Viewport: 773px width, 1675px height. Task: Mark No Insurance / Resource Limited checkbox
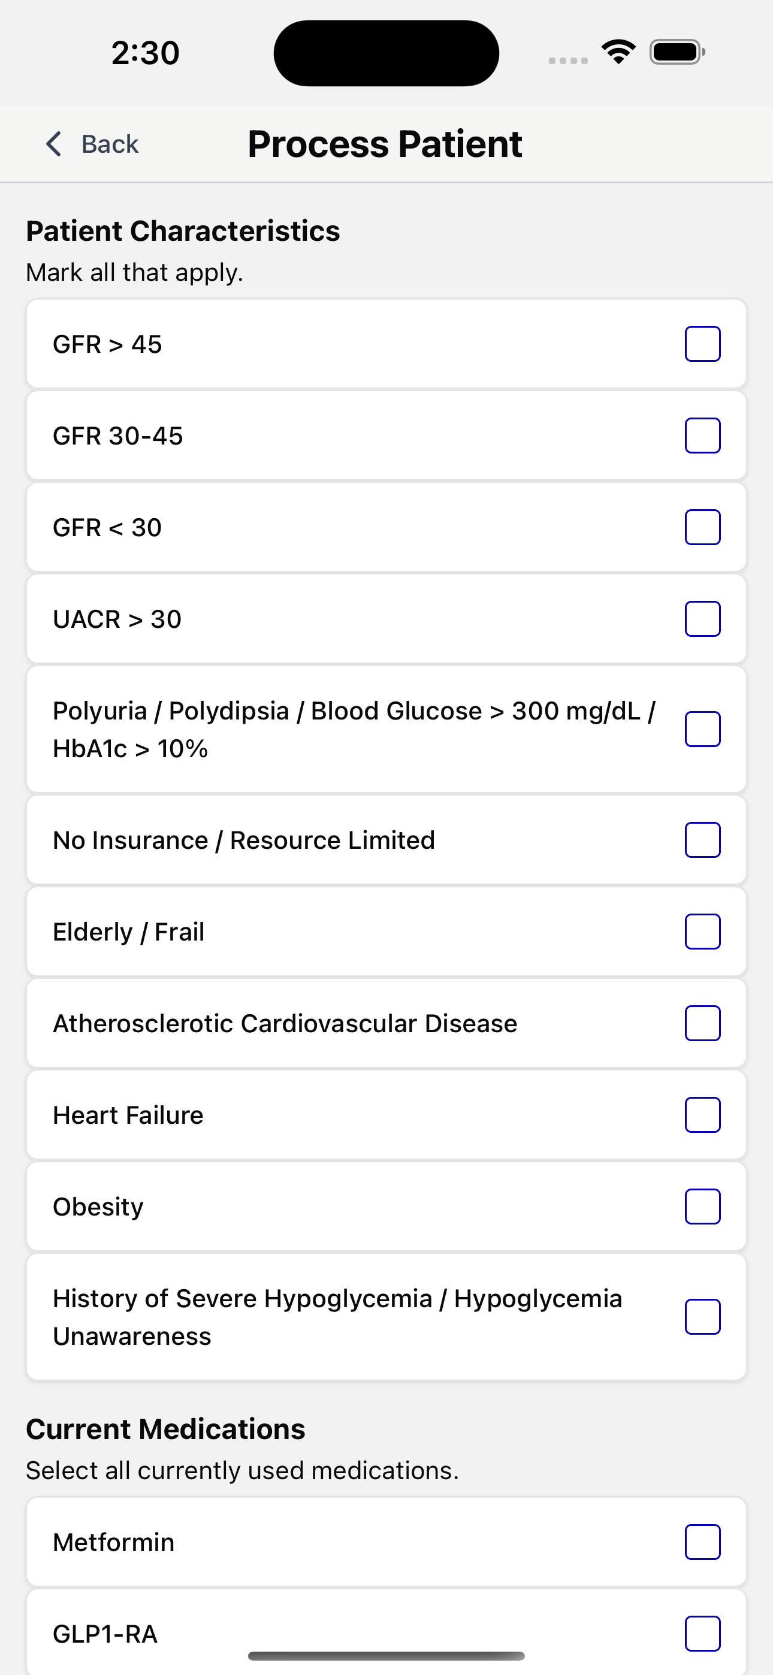(703, 840)
